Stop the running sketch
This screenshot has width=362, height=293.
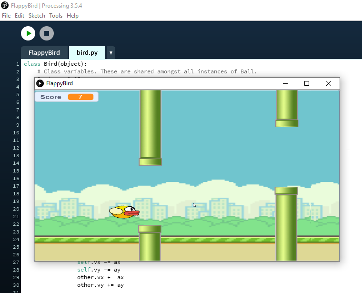pyautogui.click(x=46, y=33)
